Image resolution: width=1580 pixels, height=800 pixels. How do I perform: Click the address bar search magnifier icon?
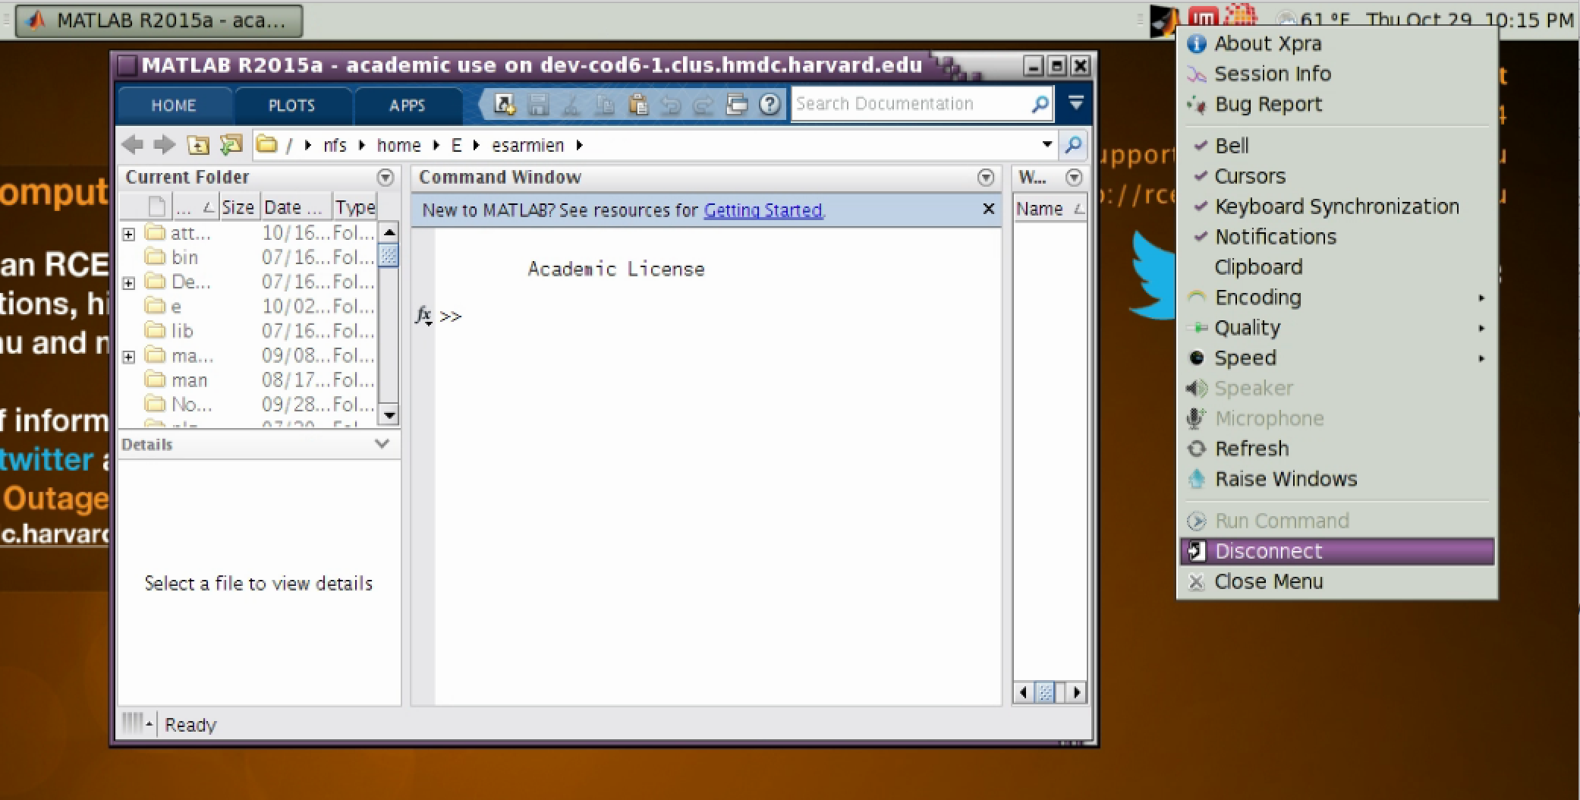pos(1073,144)
